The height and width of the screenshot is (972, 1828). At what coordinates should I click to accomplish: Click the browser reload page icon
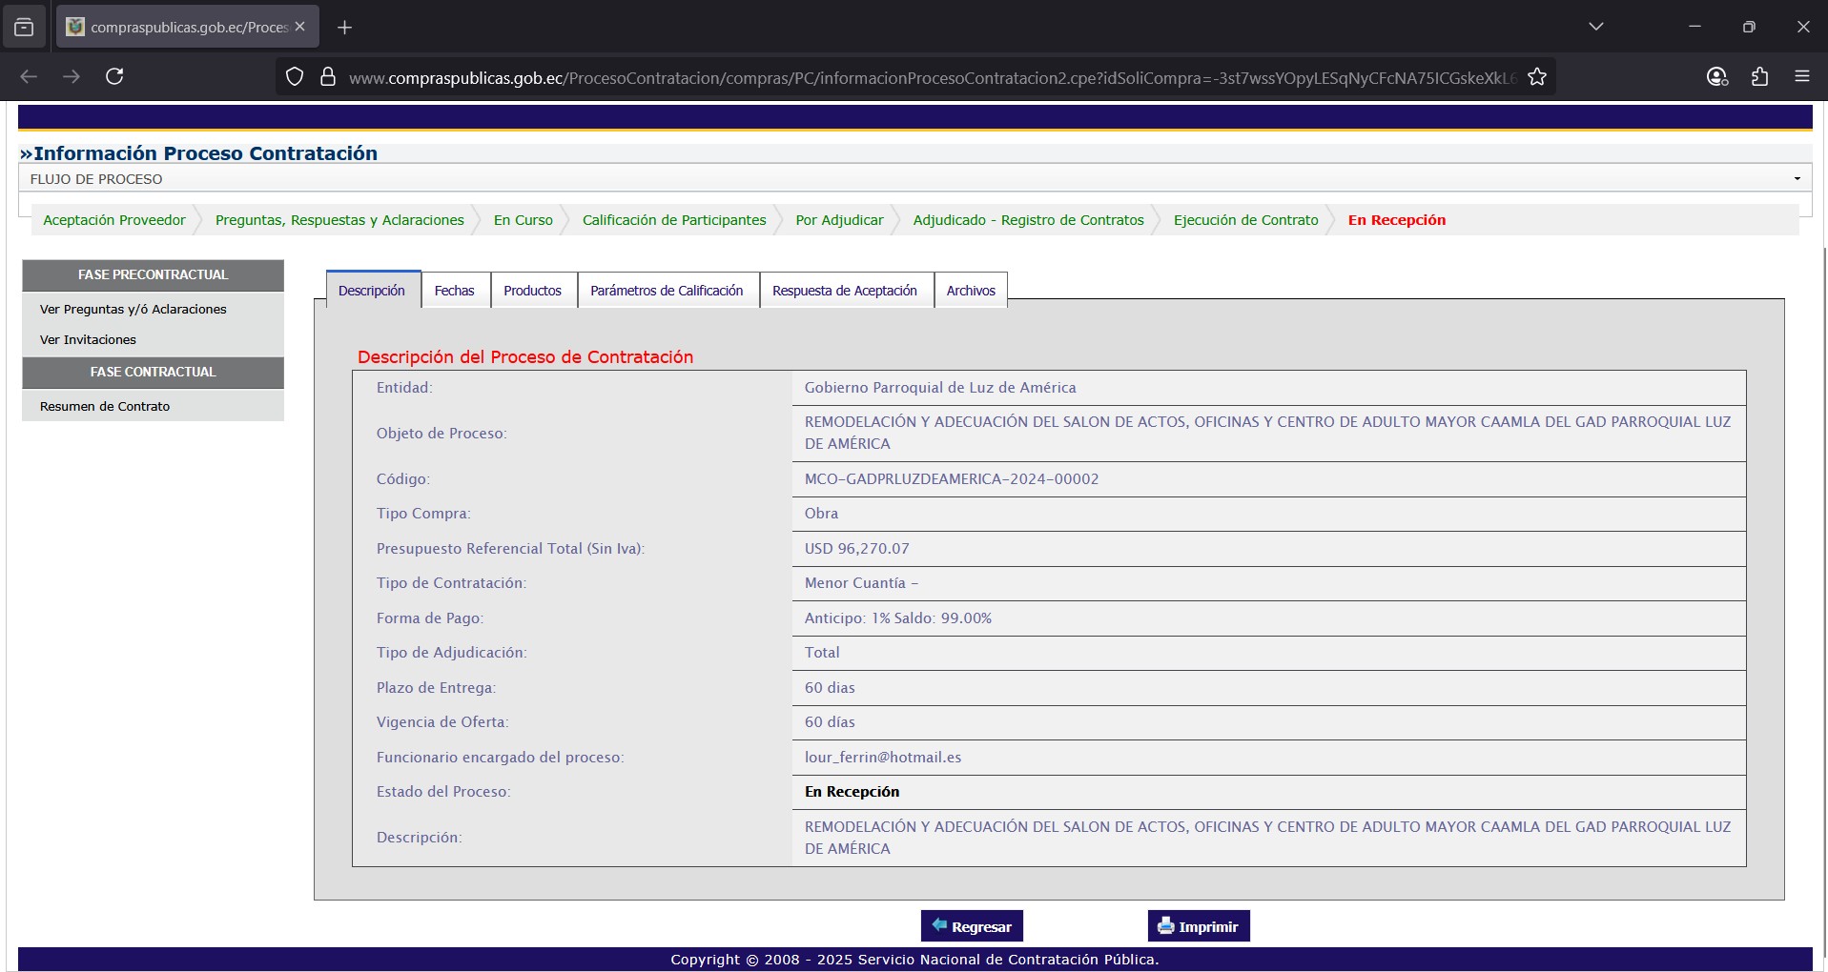[114, 76]
